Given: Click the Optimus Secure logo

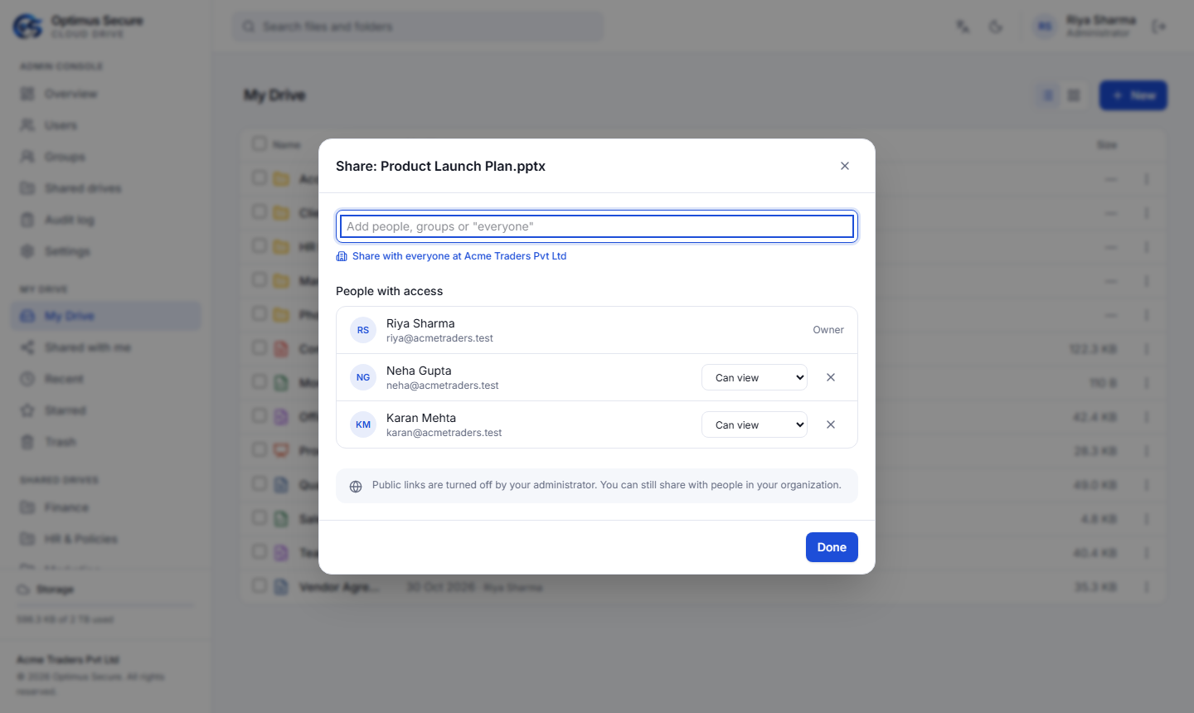Looking at the screenshot, I should 27,27.
